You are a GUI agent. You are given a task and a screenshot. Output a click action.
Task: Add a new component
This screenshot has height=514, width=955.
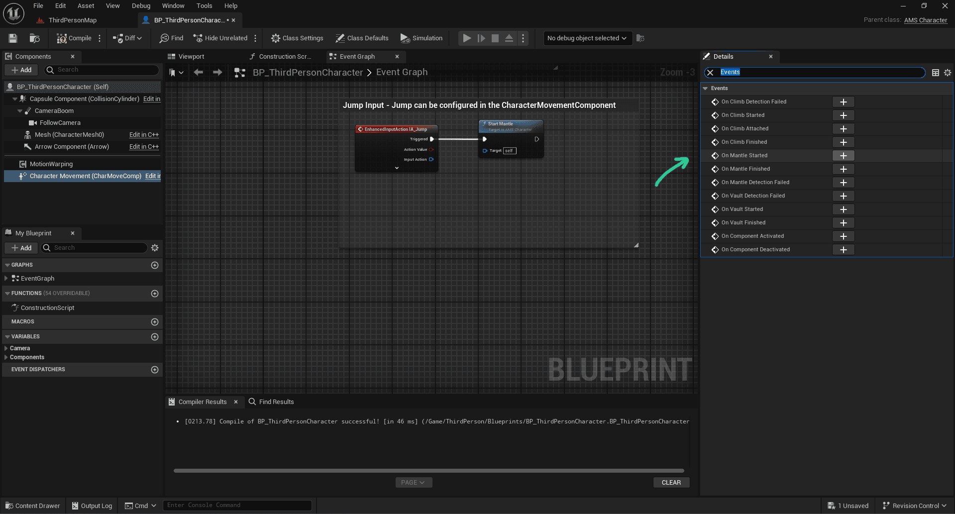point(21,70)
